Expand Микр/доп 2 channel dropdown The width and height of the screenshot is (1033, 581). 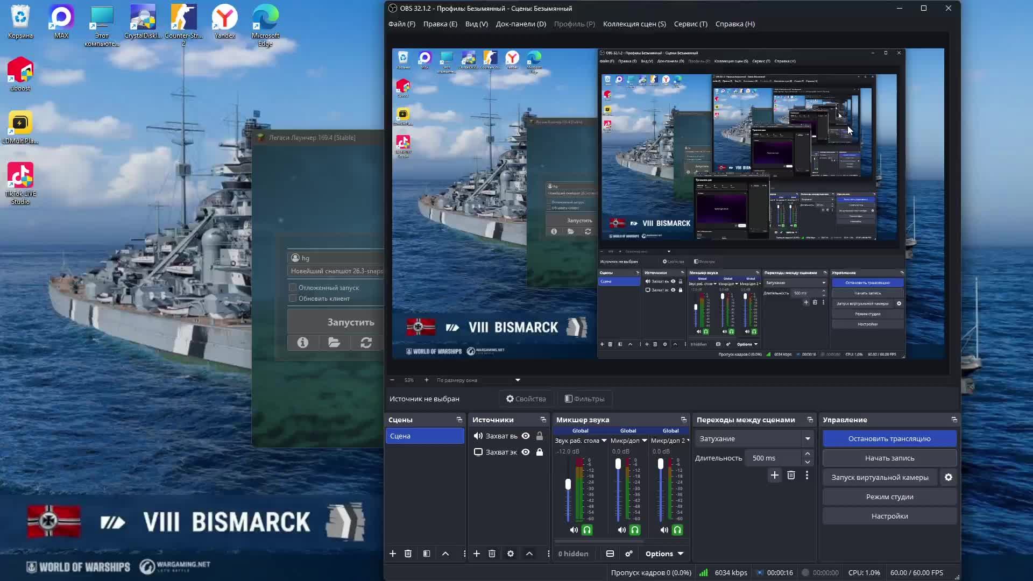(688, 441)
